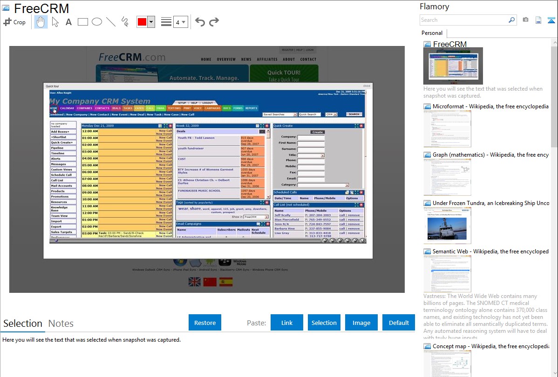Choose the arrow pointer selection tool
The height and width of the screenshot is (377, 558).
55,22
